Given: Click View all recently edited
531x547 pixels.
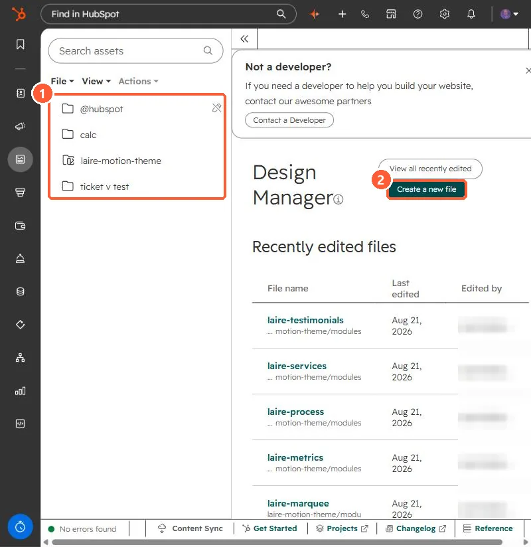Looking at the screenshot, I should click(430, 169).
